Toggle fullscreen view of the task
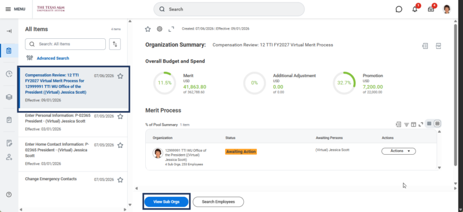Image resolution: width=463 pixels, height=212 pixels. click(171, 29)
